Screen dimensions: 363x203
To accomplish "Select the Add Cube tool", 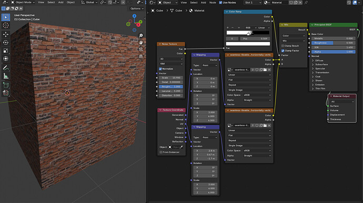I will [x=6, y=85].
